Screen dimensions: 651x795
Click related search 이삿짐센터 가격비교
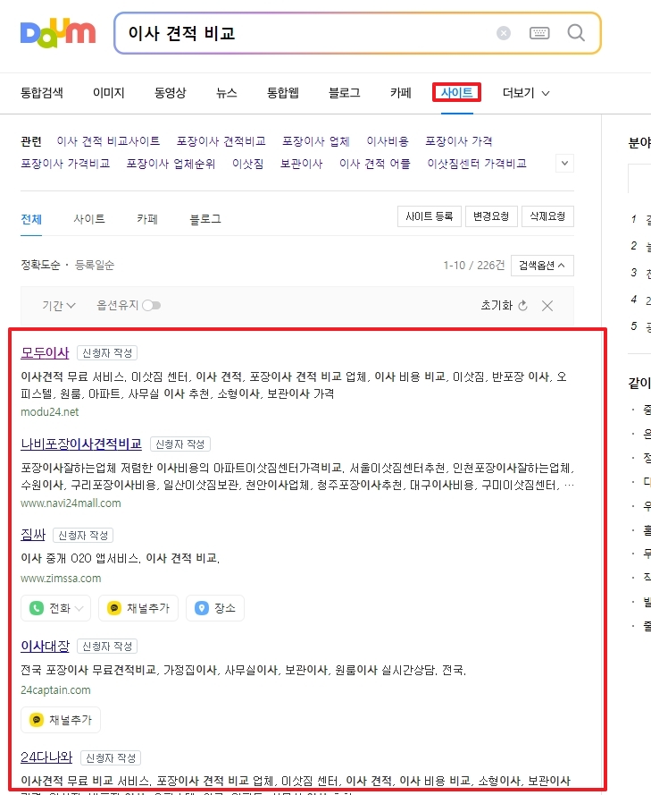(477, 164)
